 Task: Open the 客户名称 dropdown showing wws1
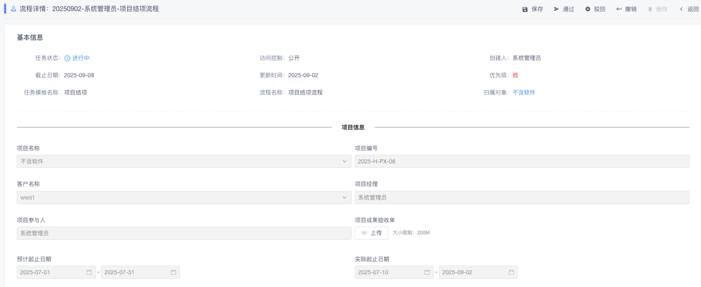pos(345,197)
